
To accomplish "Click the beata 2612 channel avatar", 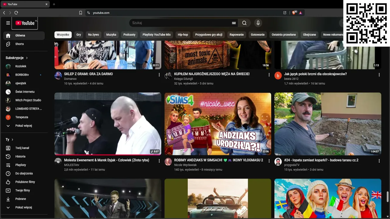I will (278, 76).
